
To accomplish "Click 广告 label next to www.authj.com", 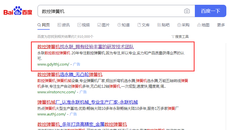I will [73, 114].
